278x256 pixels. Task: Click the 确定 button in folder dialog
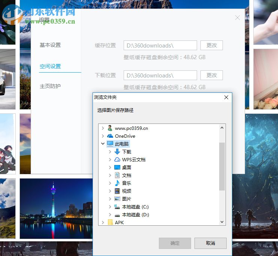[175, 243]
